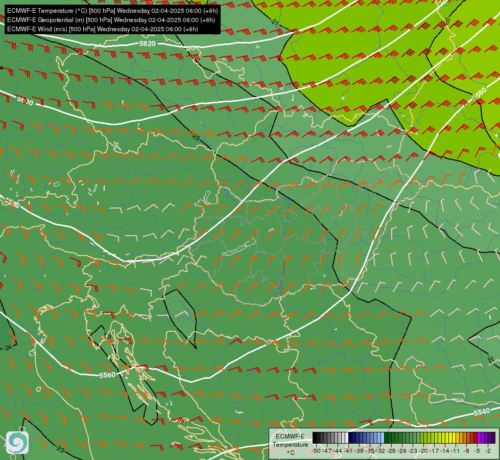Click the swirl logo icon
Screen dimensions: 500x460
pos(17,443)
